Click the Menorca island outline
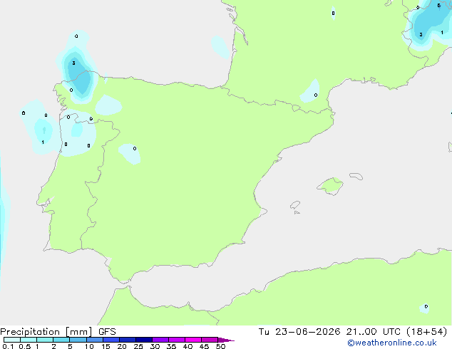The height and width of the screenshot is (349, 452). pos(356,176)
